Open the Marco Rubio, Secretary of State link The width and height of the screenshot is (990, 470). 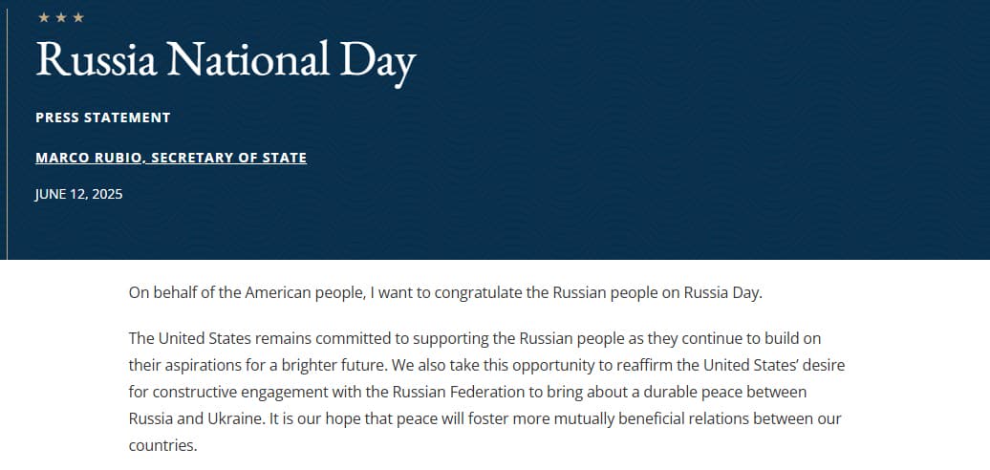pyautogui.click(x=171, y=158)
